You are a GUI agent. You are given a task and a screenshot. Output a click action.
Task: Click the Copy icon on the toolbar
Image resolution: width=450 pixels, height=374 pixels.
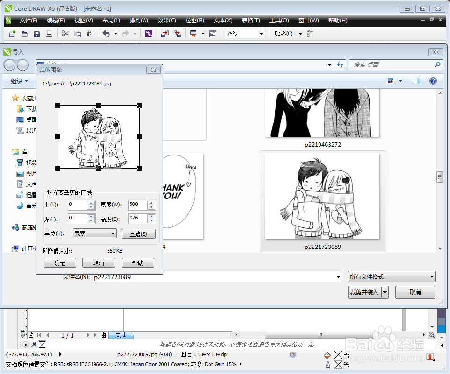77,34
